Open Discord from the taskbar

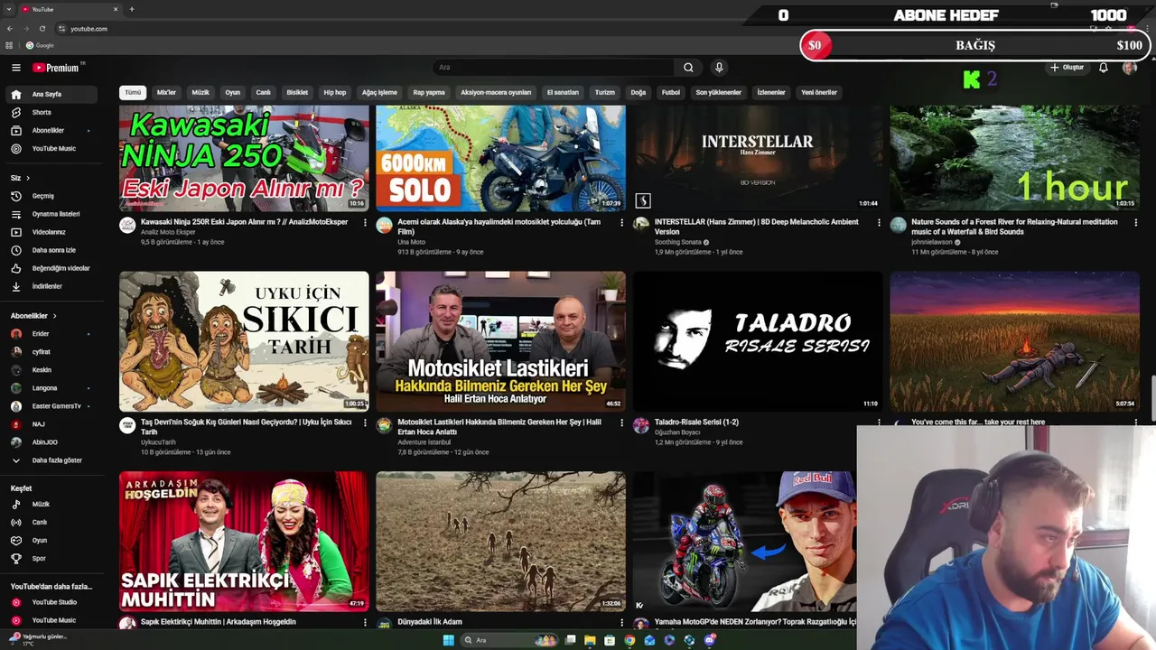(711, 640)
